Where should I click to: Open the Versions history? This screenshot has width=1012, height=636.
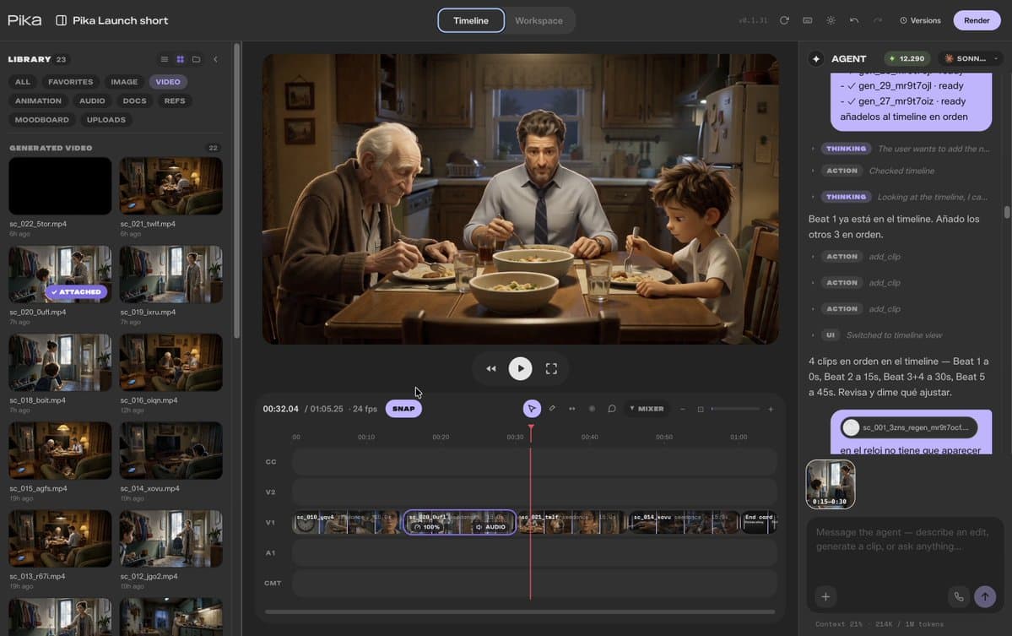(x=920, y=20)
